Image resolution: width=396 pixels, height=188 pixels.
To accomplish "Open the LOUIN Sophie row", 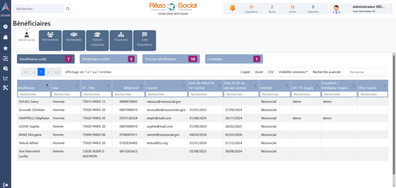I will [203, 126].
